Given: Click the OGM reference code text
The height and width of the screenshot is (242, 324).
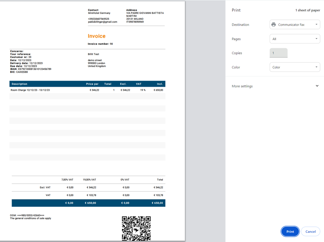Looking at the screenshot, I should tap(27, 215).
